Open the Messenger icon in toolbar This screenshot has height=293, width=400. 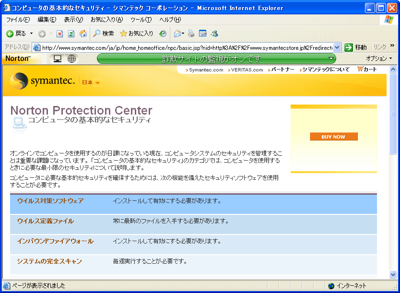pyautogui.click(x=214, y=34)
